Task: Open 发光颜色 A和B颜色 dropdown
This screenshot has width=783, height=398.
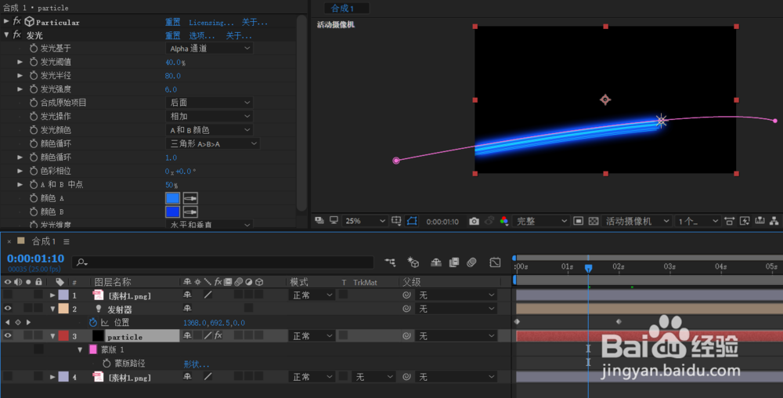Action: point(209,130)
